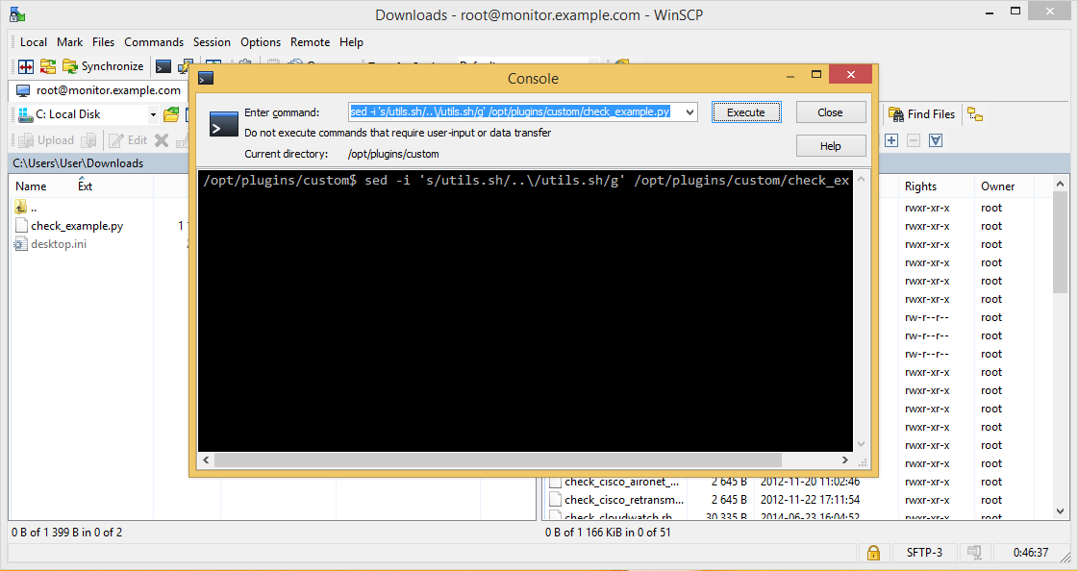The width and height of the screenshot is (1078, 571).
Task: Click the plus Select Files icon
Action: (891, 141)
